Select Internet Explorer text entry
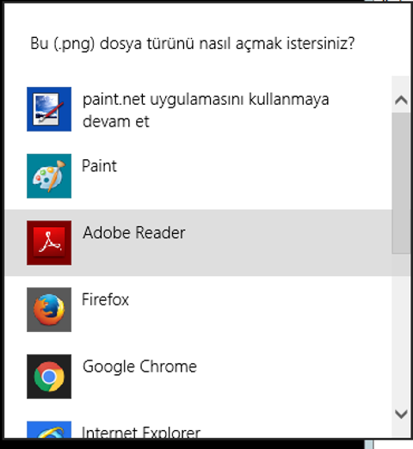The height and width of the screenshot is (449, 413). (x=141, y=432)
